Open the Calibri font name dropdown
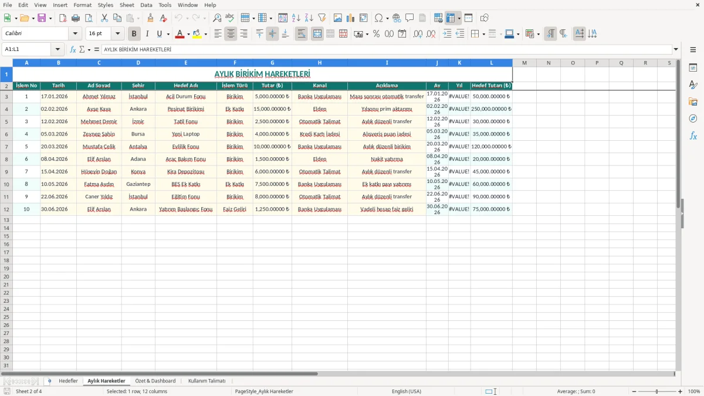Screen dimensions: 704x396 pyautogui.click(x=75, y=34)
